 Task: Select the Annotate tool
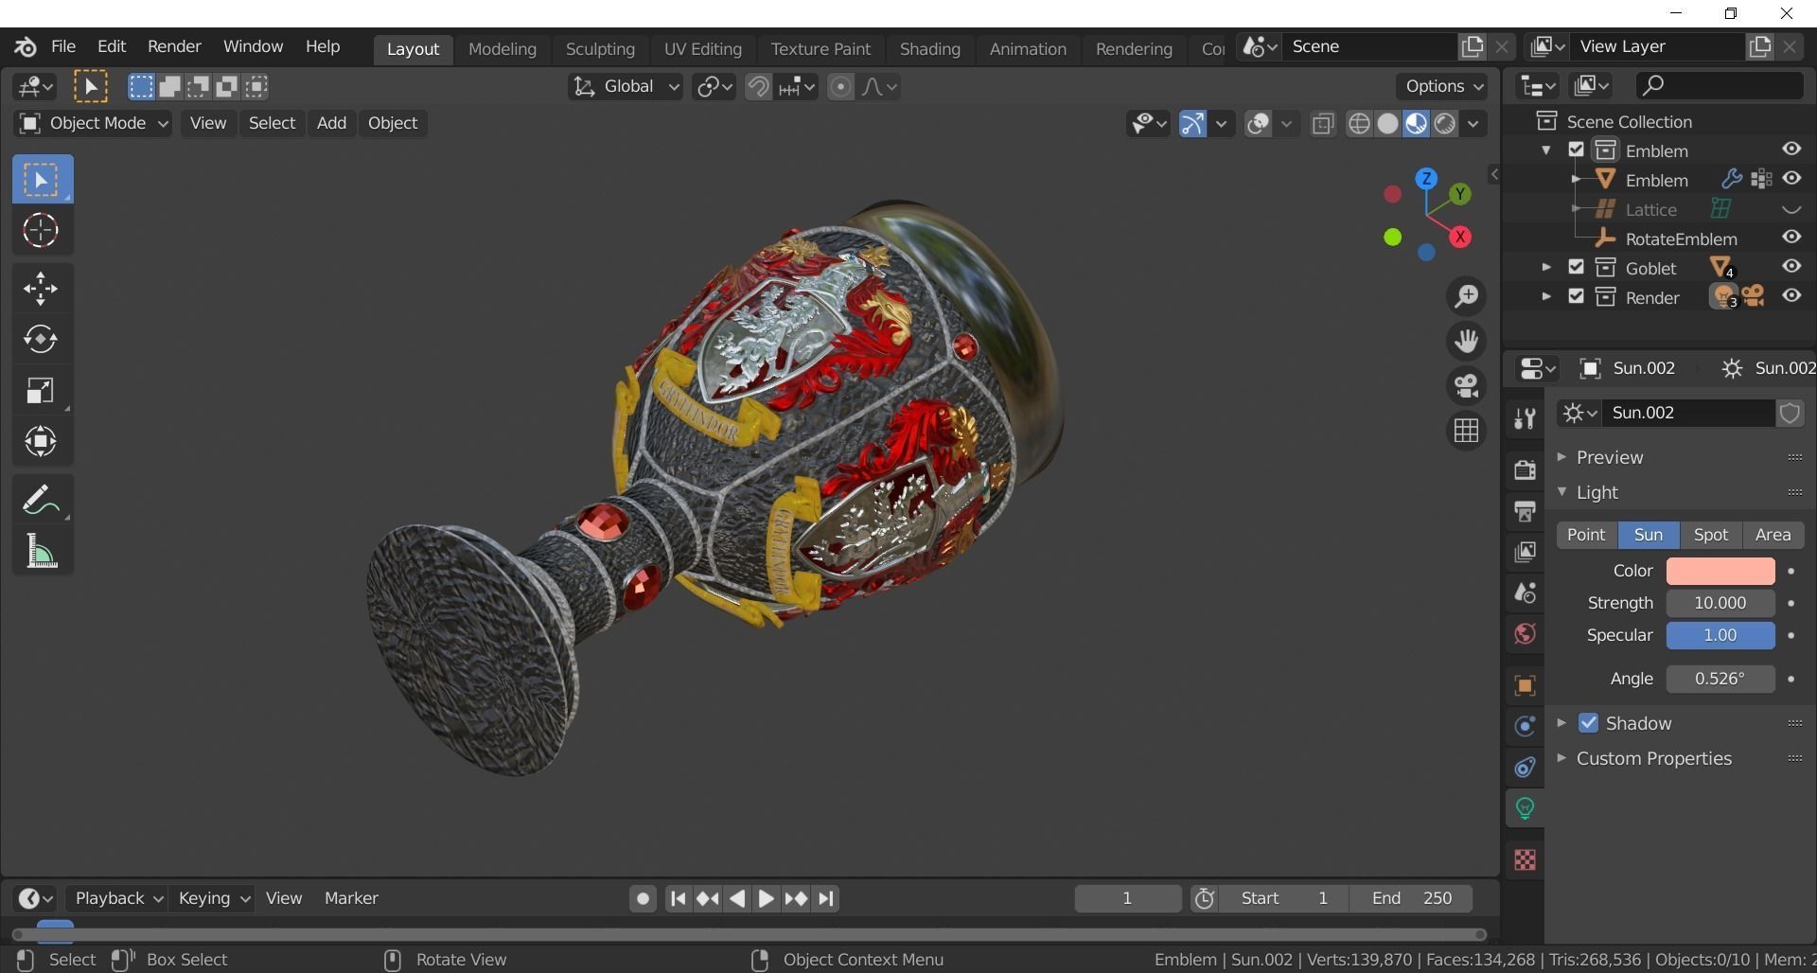(41, 501)
